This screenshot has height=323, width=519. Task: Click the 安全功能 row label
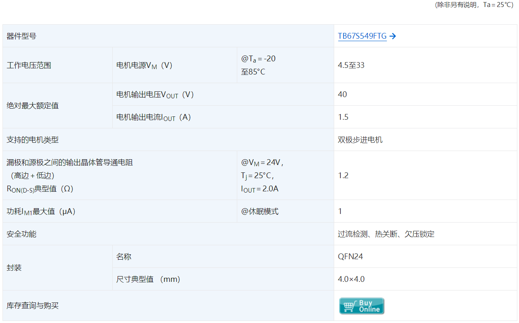tap(20, 234)
